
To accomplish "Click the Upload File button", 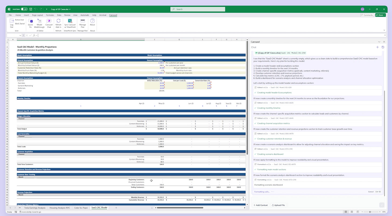I will click(278, 205).
